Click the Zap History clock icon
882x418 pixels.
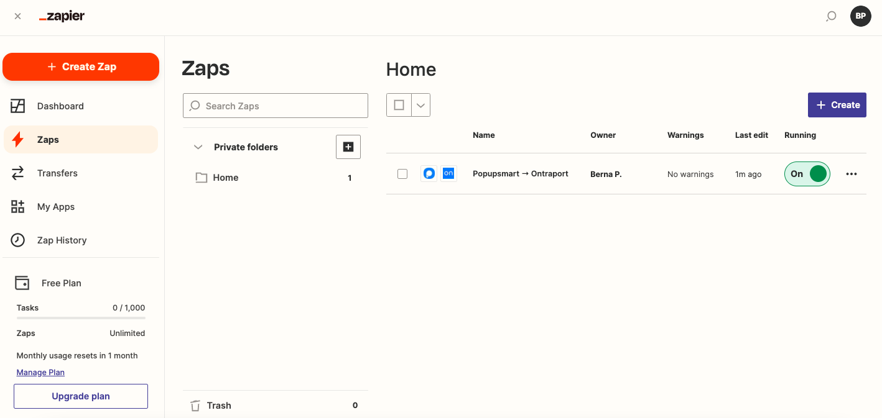pyautogui.click(x=18, y=240)
